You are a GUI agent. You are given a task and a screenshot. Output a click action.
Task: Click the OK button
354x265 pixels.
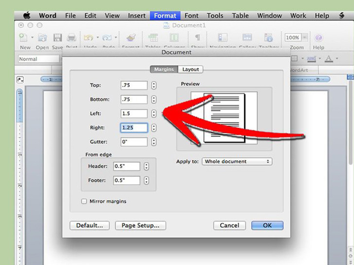[x=267, y=225]
